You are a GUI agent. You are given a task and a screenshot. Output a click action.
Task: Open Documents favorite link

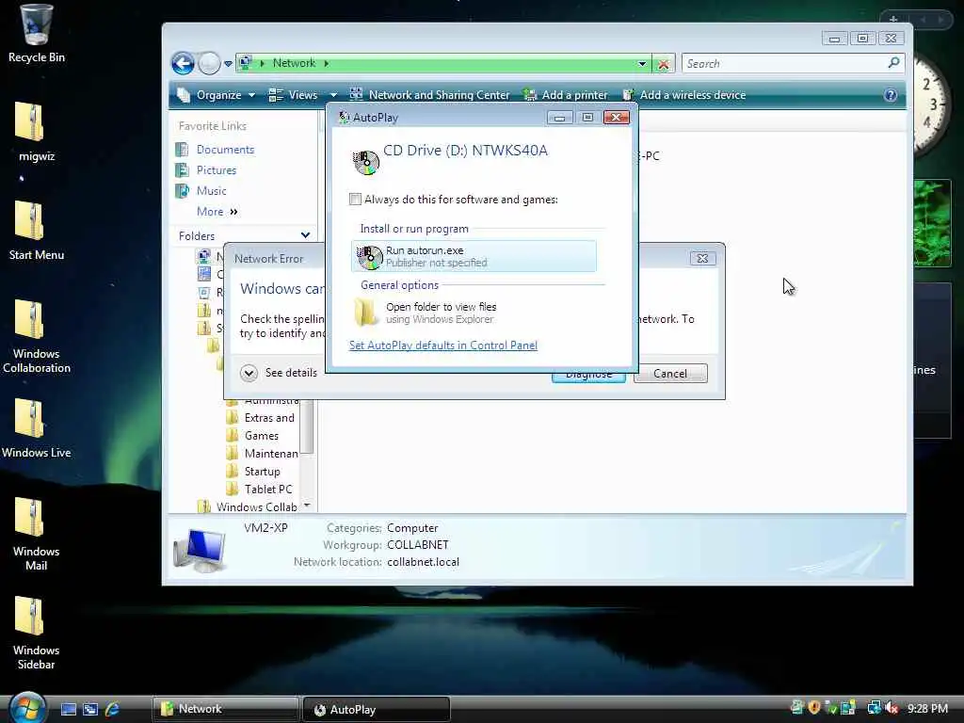216,150
